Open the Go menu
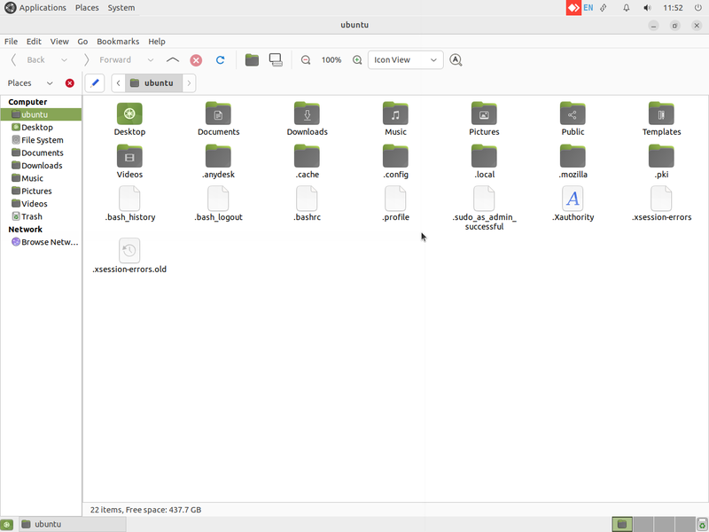709x532 pixels. pyautogui.click(x=82, y=42)
